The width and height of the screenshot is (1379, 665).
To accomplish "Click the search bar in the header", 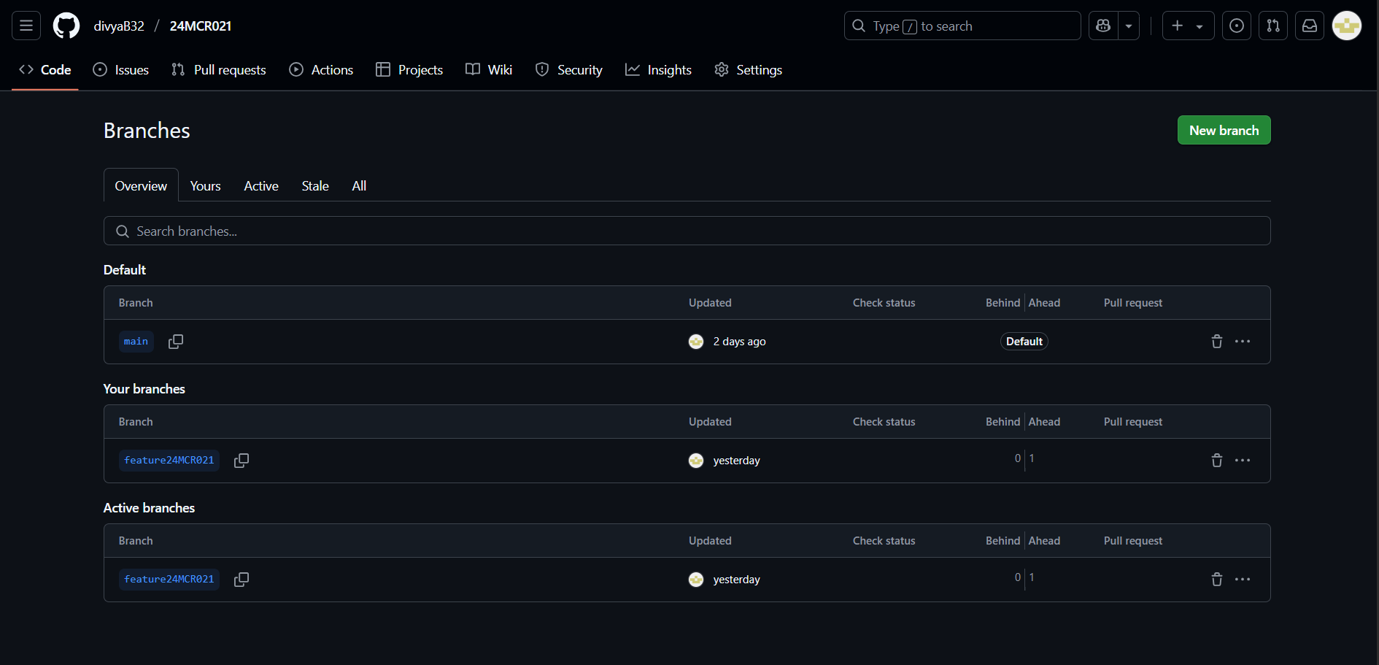I will pyautogui.click(x=962, y=26).
